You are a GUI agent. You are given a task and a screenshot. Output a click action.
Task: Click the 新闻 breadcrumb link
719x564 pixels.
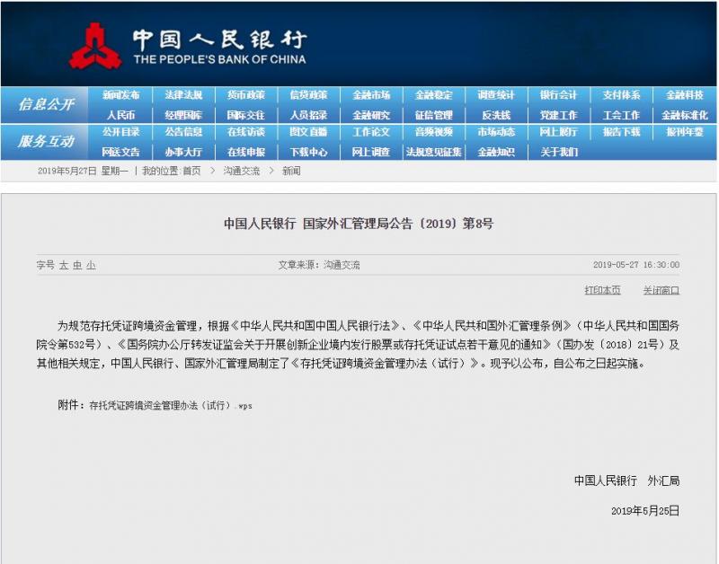pyautogui.click(x=291, y=171)
